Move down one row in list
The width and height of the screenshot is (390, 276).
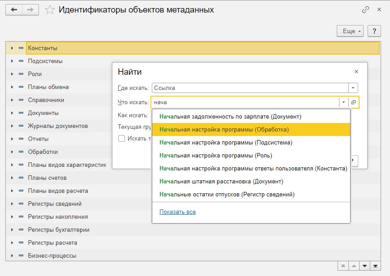pos(364,266)
